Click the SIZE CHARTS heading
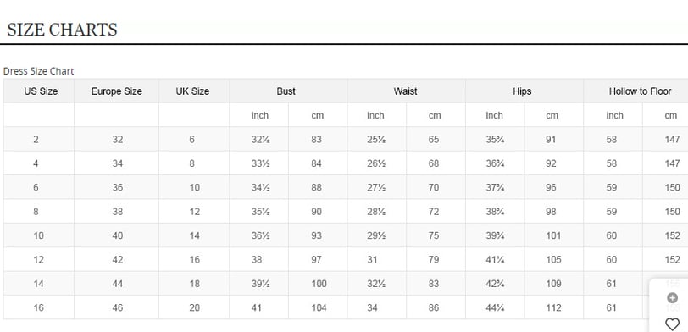 tap(63, 30)
